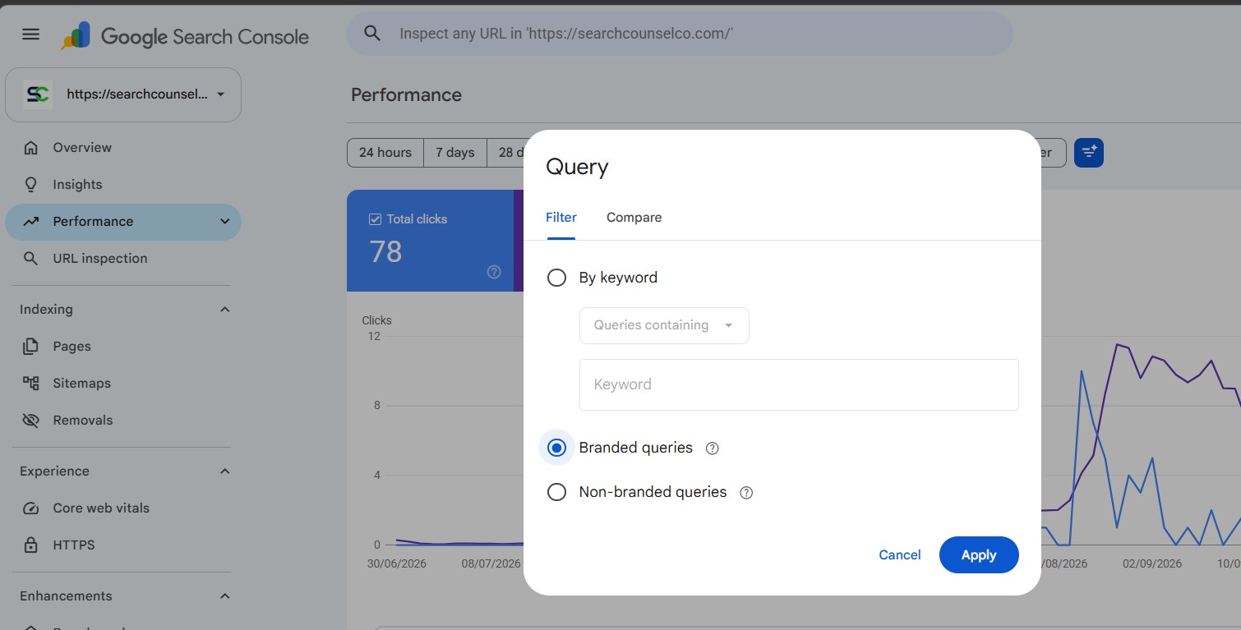
Task: Click help icon on Total clicks card
Action: (494, 272)
